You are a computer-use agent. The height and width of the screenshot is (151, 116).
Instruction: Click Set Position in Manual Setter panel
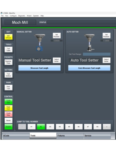[57, 36]
